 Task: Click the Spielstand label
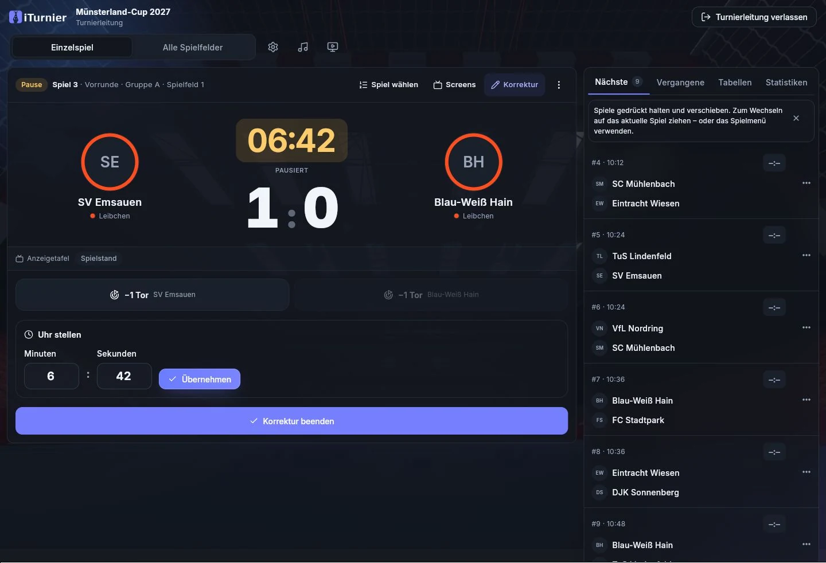click(x=99, y=259)
